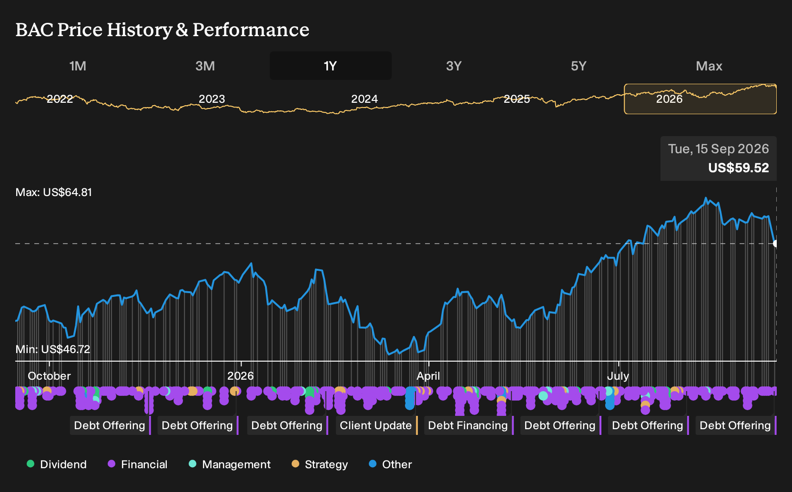Click the Max: US$64.81 label
The width and height of the screenshot is (792, 492).
54,192
